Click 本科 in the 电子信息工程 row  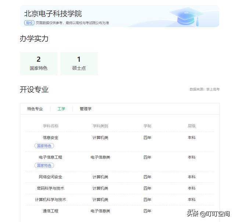click(192, 157)
